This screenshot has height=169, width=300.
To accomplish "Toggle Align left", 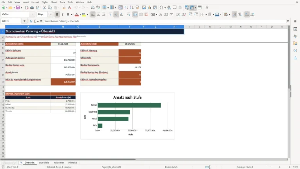I will click(x=93, y=14).
